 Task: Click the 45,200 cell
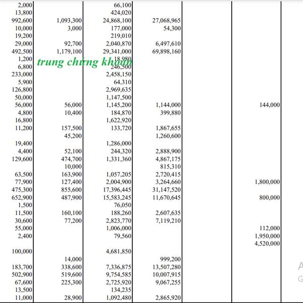click(73, 136)
